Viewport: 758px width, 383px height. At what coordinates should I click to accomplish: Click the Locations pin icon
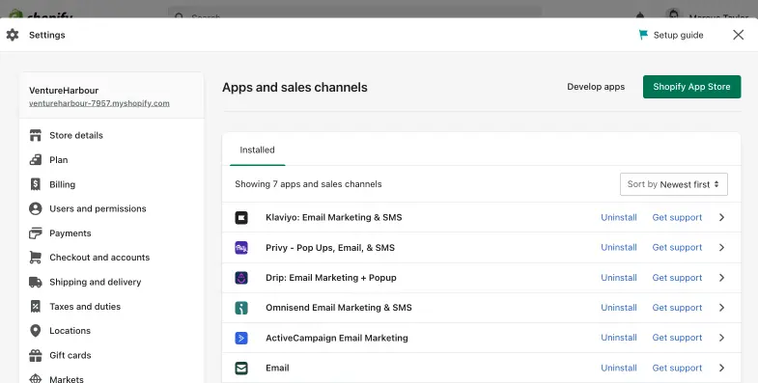[36, 330]
